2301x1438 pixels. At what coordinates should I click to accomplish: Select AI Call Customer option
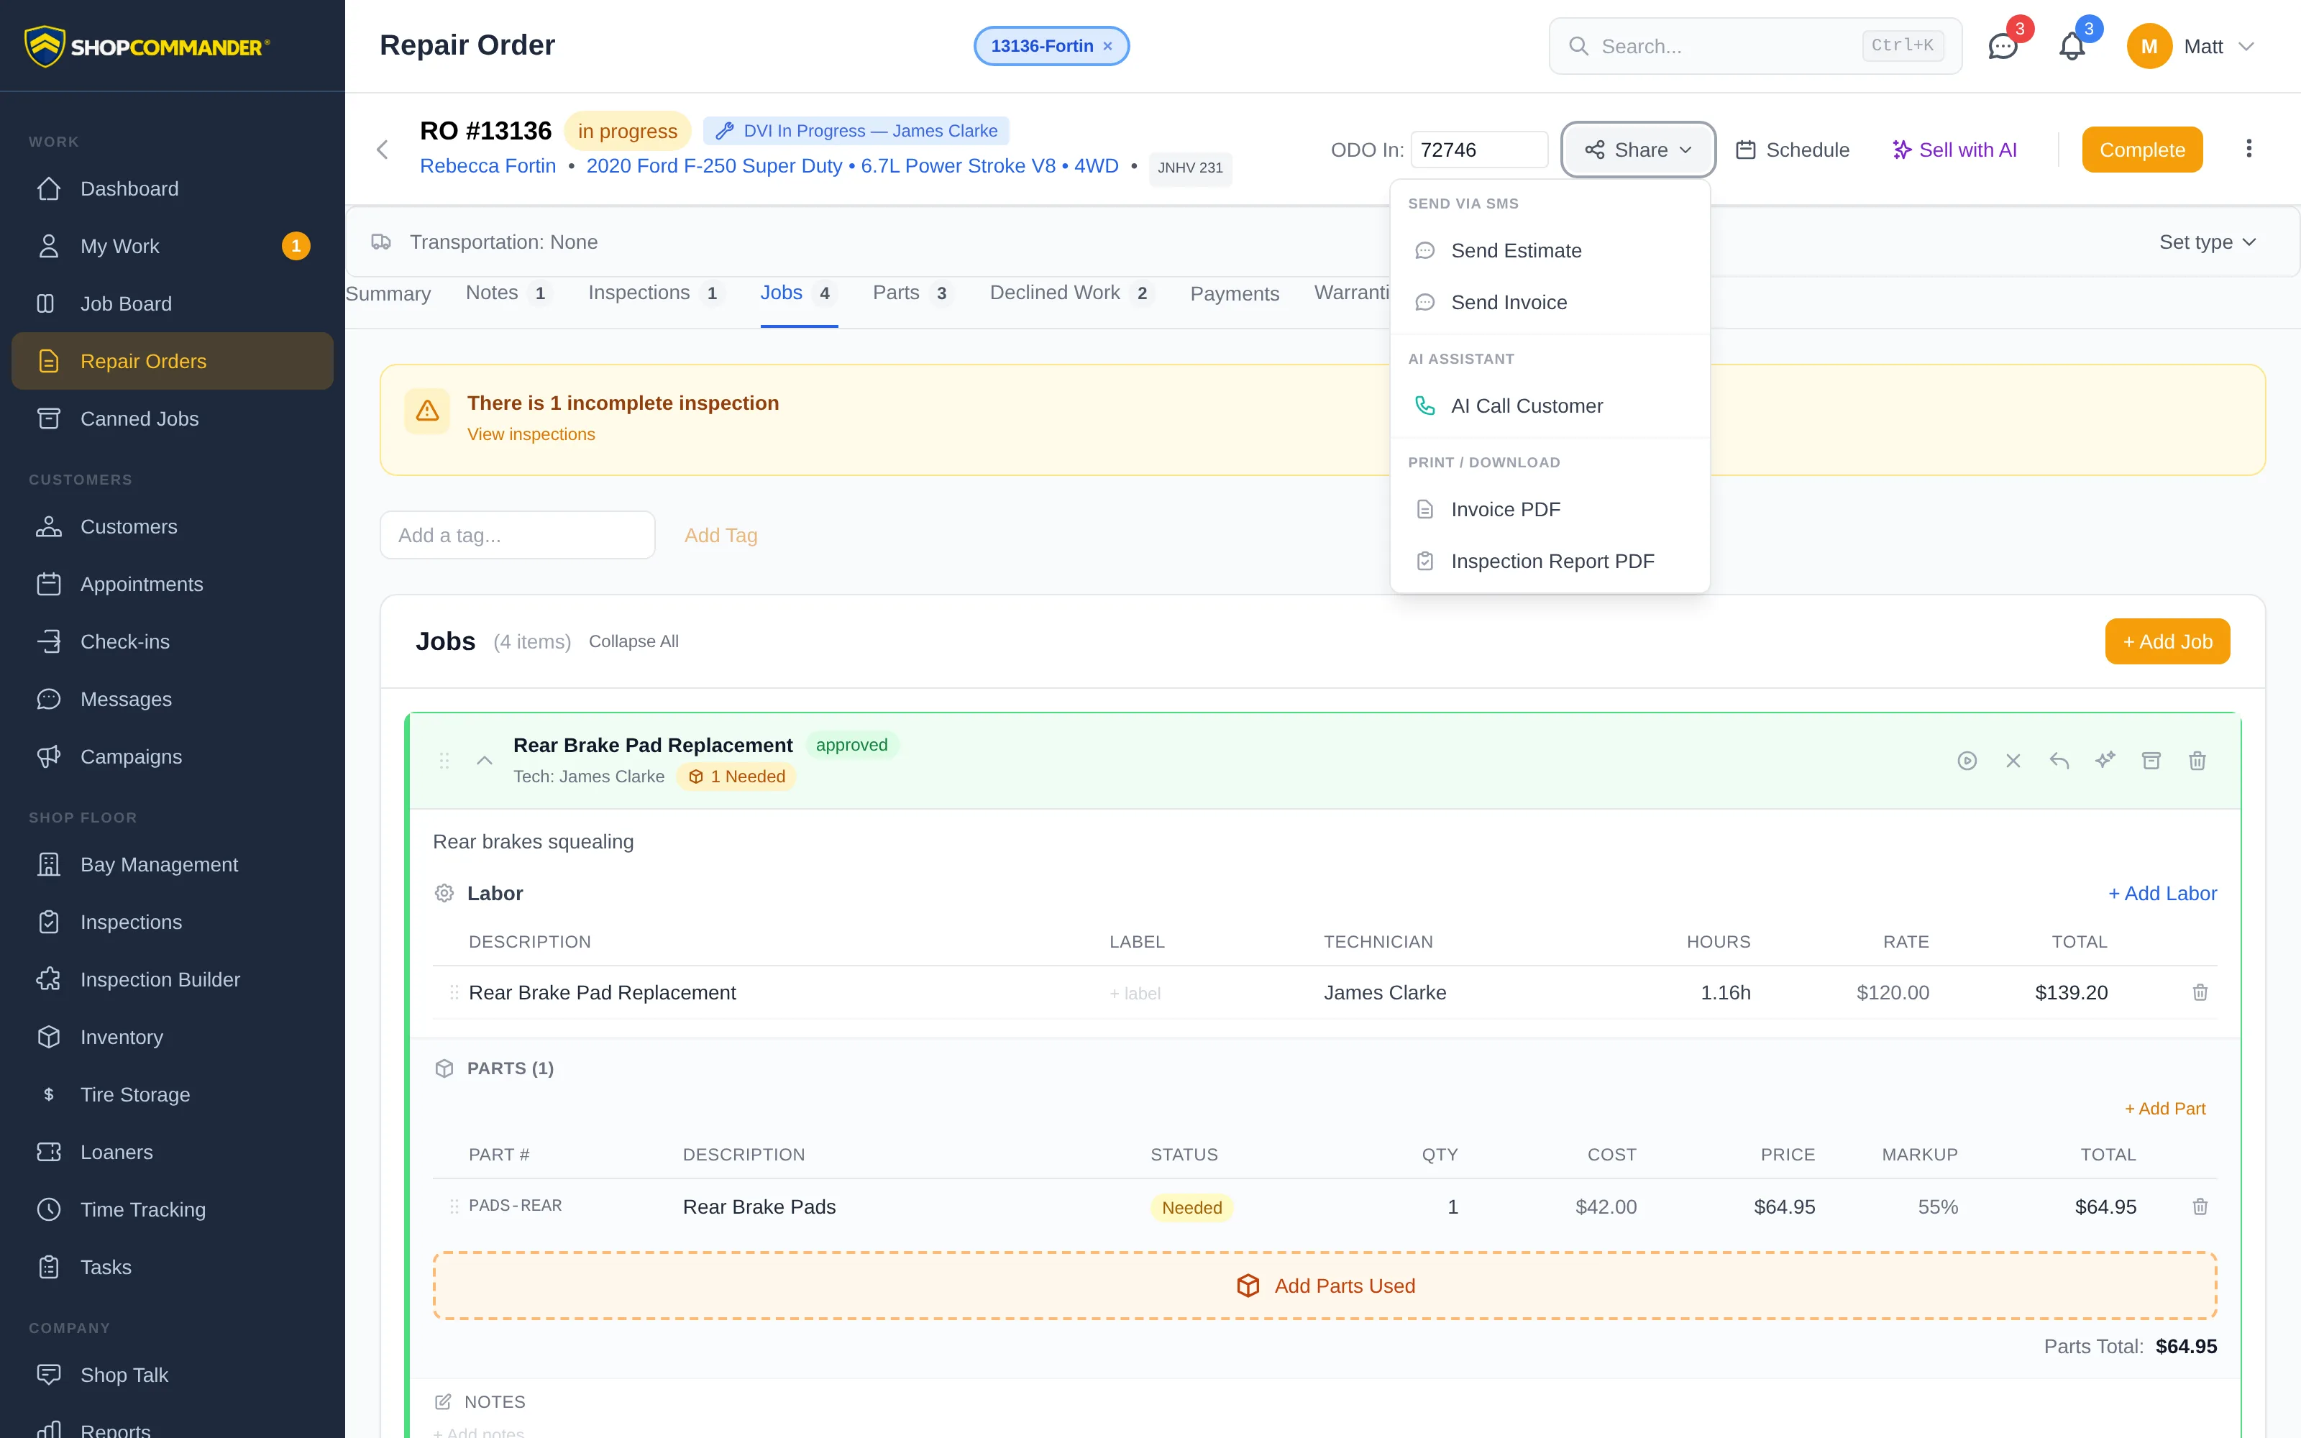pyautogui.click(x=1550, y=406)
